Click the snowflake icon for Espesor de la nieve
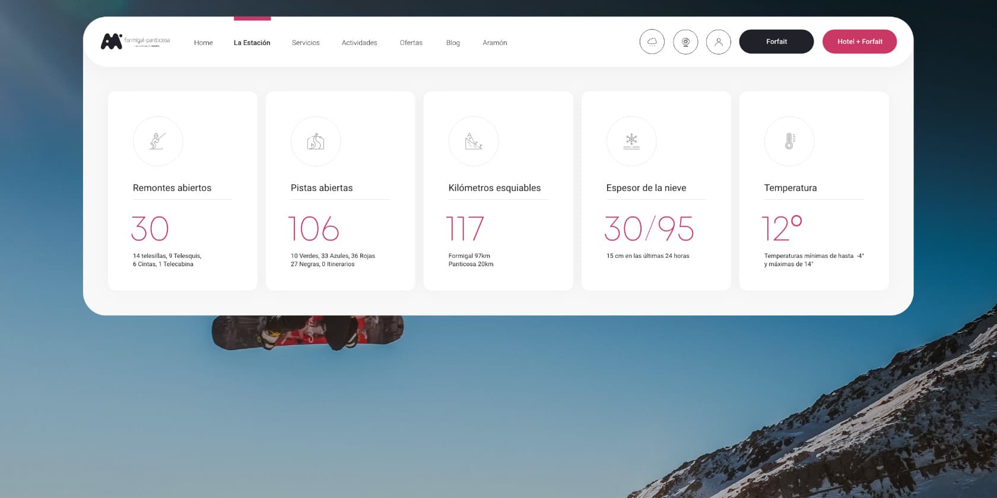This screenshot has width=997, height=498. pyautogui.click(x=631, y=141)
